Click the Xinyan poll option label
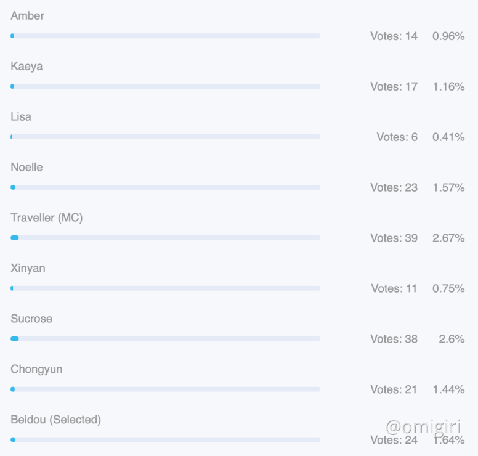Screen dimensions: 478x456 click(x=28, y=269)
